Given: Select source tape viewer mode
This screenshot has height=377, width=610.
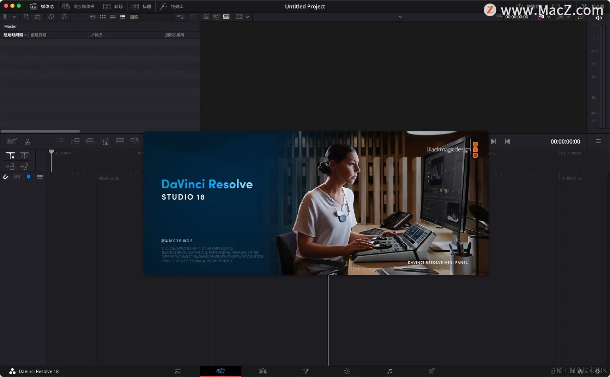Looking at the screenshot, I should 216,17.
